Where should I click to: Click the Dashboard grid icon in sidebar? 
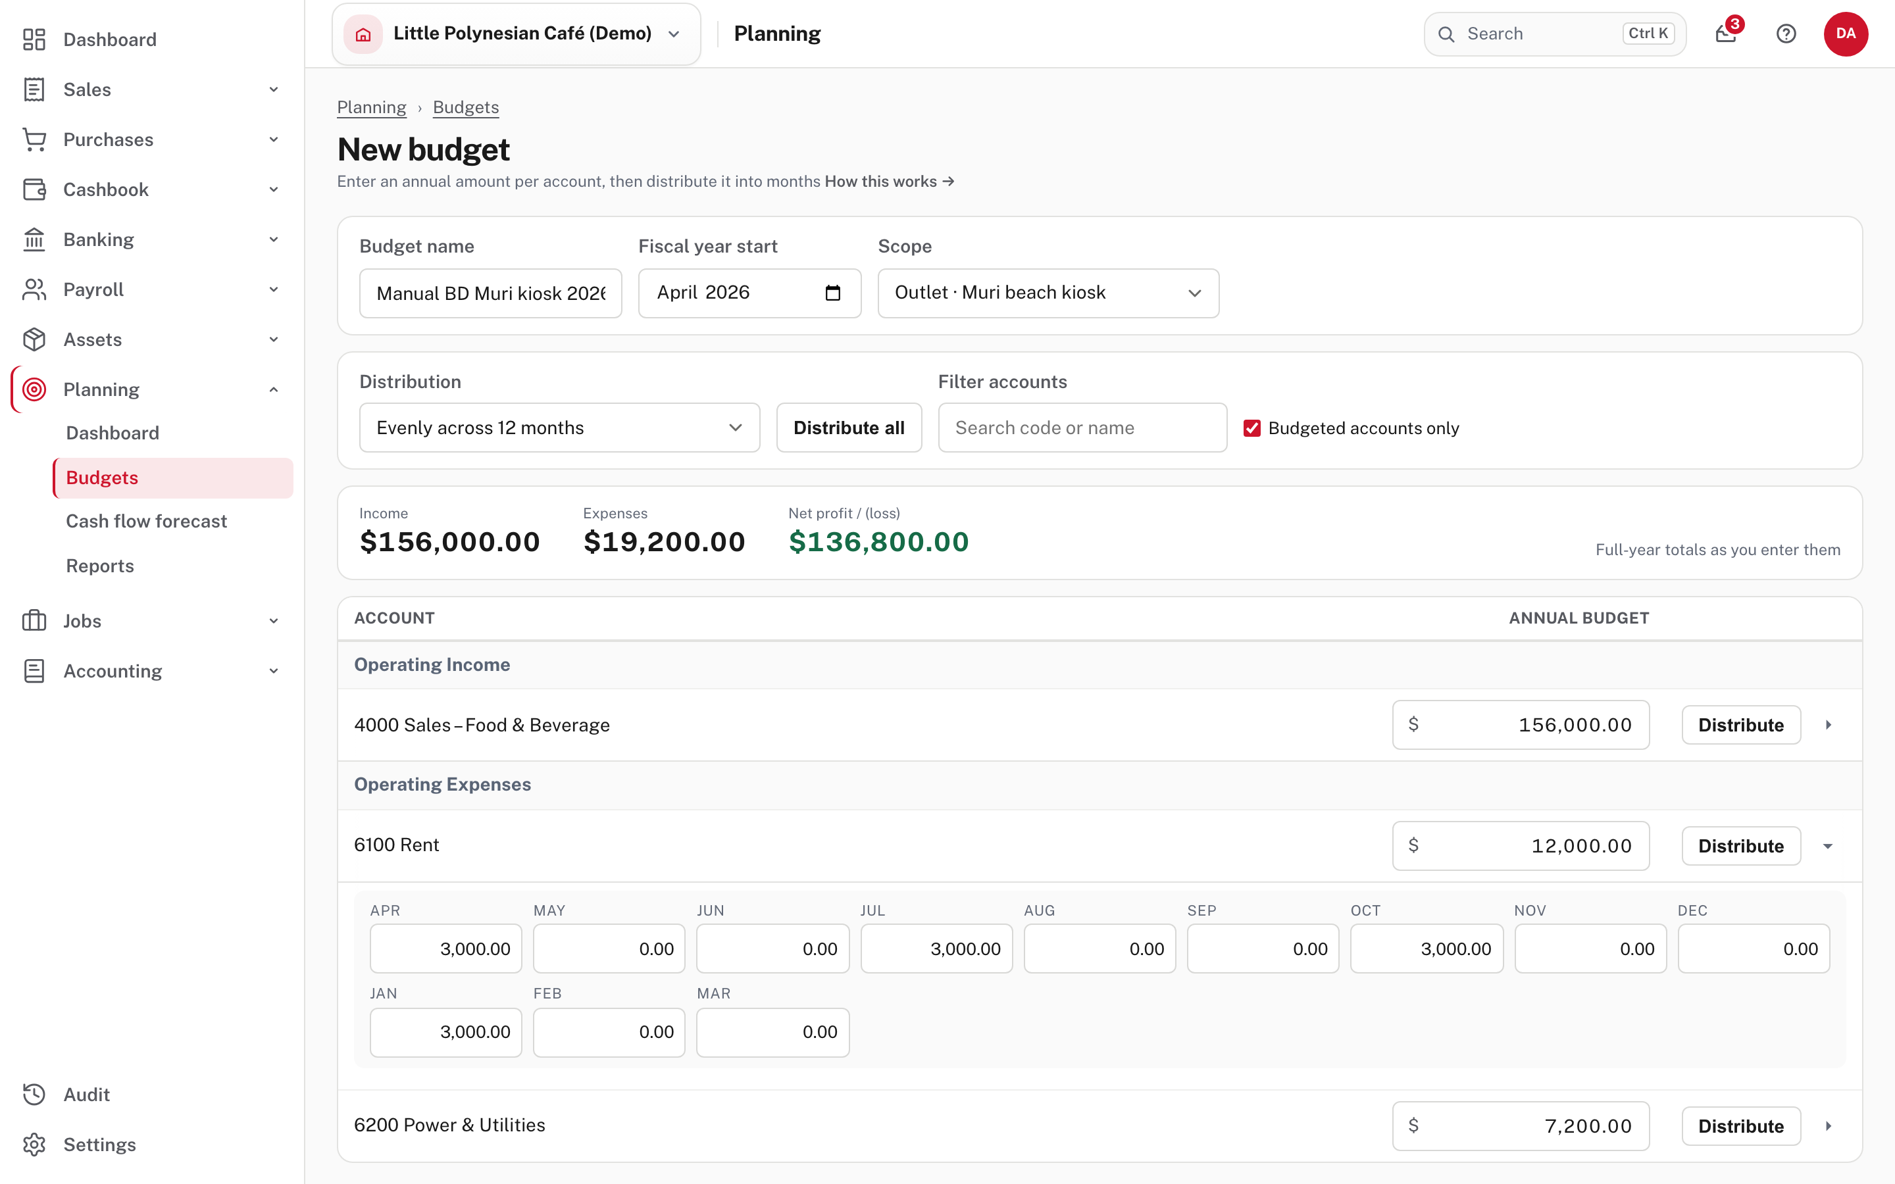pos(34,39)
